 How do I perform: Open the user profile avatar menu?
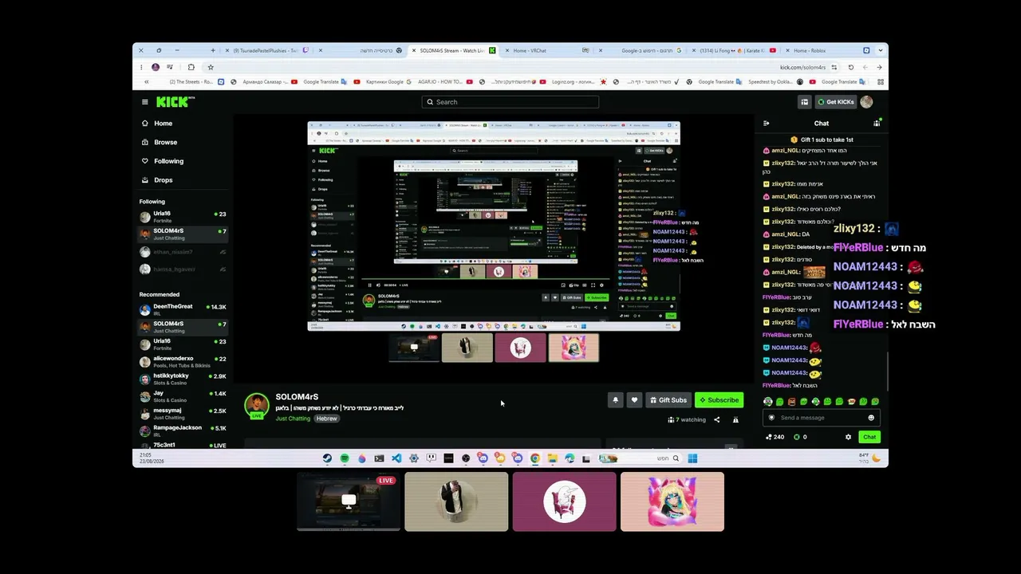point(866,102)
